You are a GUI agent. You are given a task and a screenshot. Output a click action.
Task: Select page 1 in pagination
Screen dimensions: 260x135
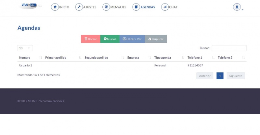pyautogui.click(x=220, y=76)
